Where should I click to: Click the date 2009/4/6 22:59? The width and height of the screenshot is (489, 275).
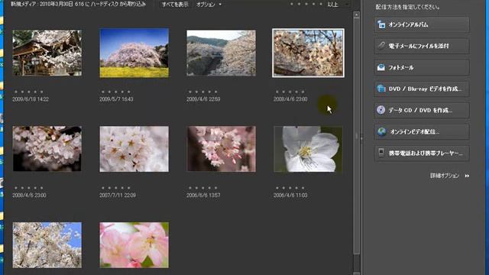click(x=203, y=99)
